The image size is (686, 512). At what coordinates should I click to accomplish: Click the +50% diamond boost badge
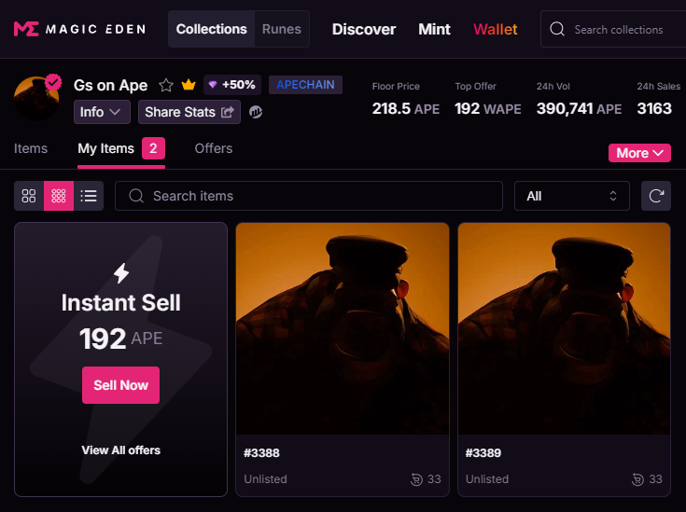(232, 85)
